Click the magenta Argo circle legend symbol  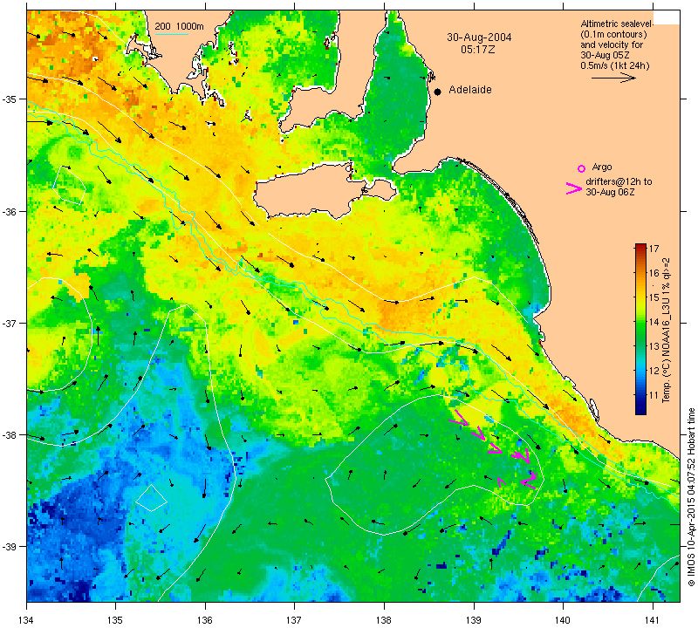point(581,168)
